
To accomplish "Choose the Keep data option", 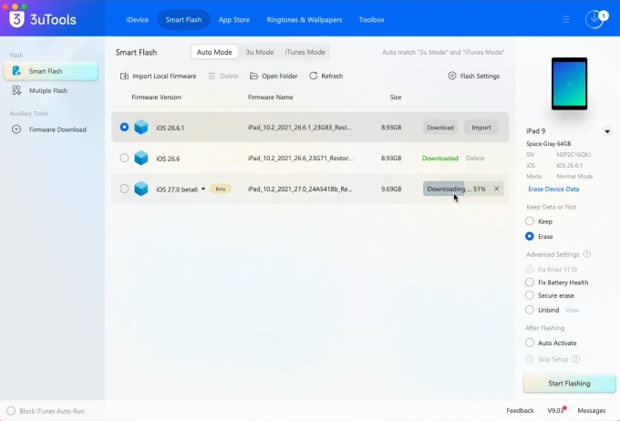I will 530,221.
